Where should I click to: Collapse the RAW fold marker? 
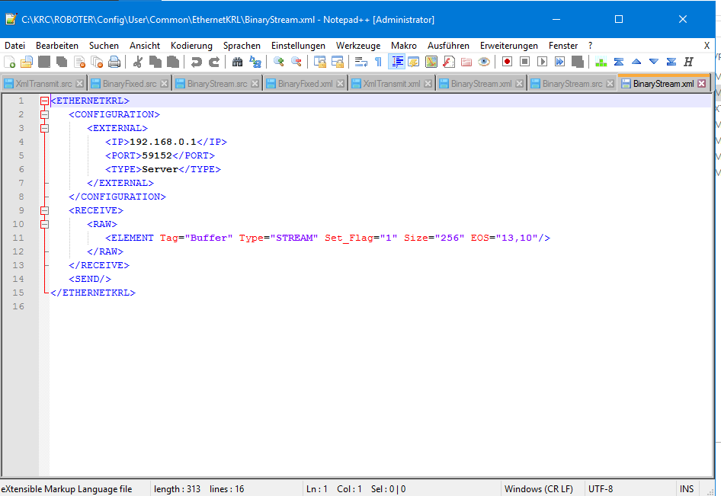tap(44, 224)
